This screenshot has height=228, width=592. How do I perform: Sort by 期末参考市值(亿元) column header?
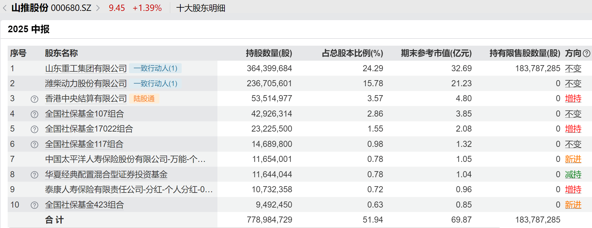pos(436,53)
